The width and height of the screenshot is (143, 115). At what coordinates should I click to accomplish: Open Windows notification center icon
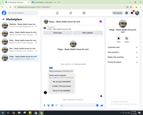[x=140, y=113]
